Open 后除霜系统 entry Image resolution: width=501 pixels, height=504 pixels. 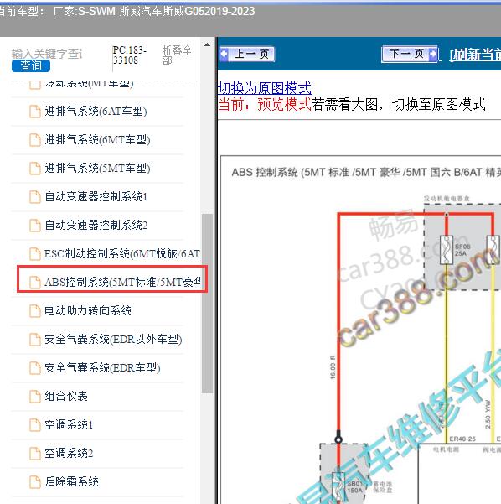[x=71, y=481]
